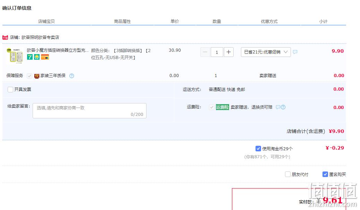Click the (你有871个，可用29个) note

(x=267, y=157)
